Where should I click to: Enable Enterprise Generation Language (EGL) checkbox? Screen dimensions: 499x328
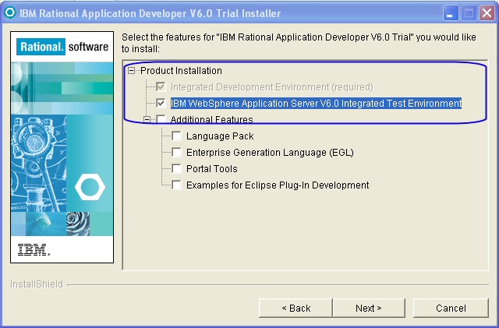[176, 152]
